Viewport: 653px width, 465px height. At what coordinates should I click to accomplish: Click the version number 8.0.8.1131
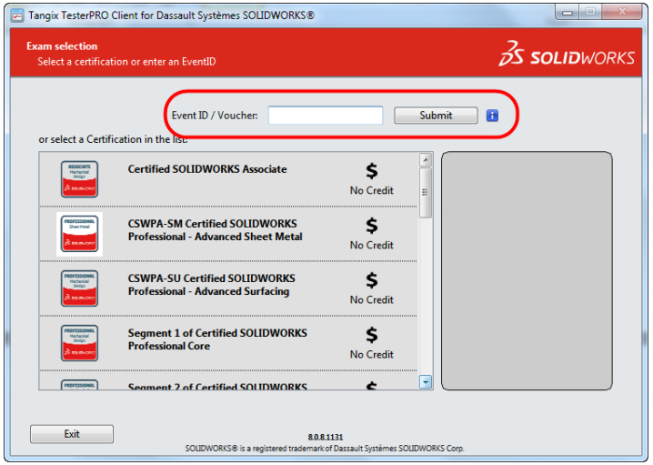pyautogui.click(x=326, y=437)
